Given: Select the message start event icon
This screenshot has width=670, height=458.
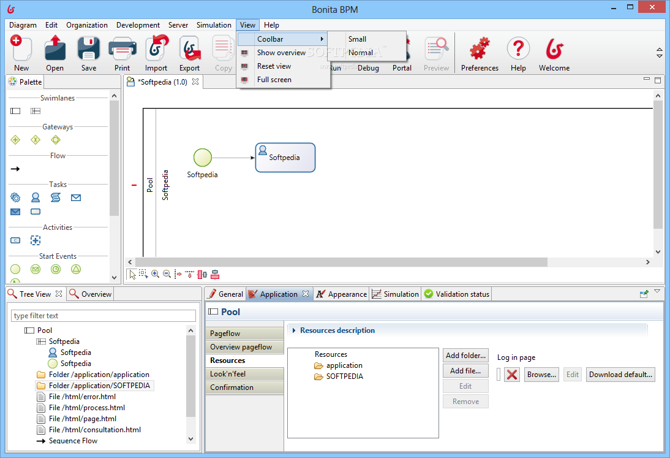Looking at the screenshot, I should pyautogui.click(x=36, y=269).
